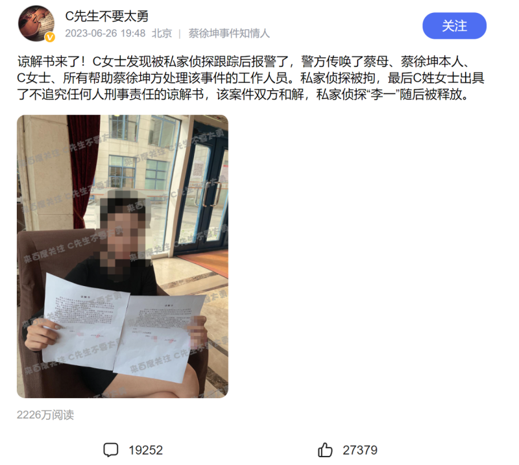Image resolution: width=519 pixels, height=465 pixels.
Task: Like the post with thumbs-up icon
Action: click(x=325, y=450)
